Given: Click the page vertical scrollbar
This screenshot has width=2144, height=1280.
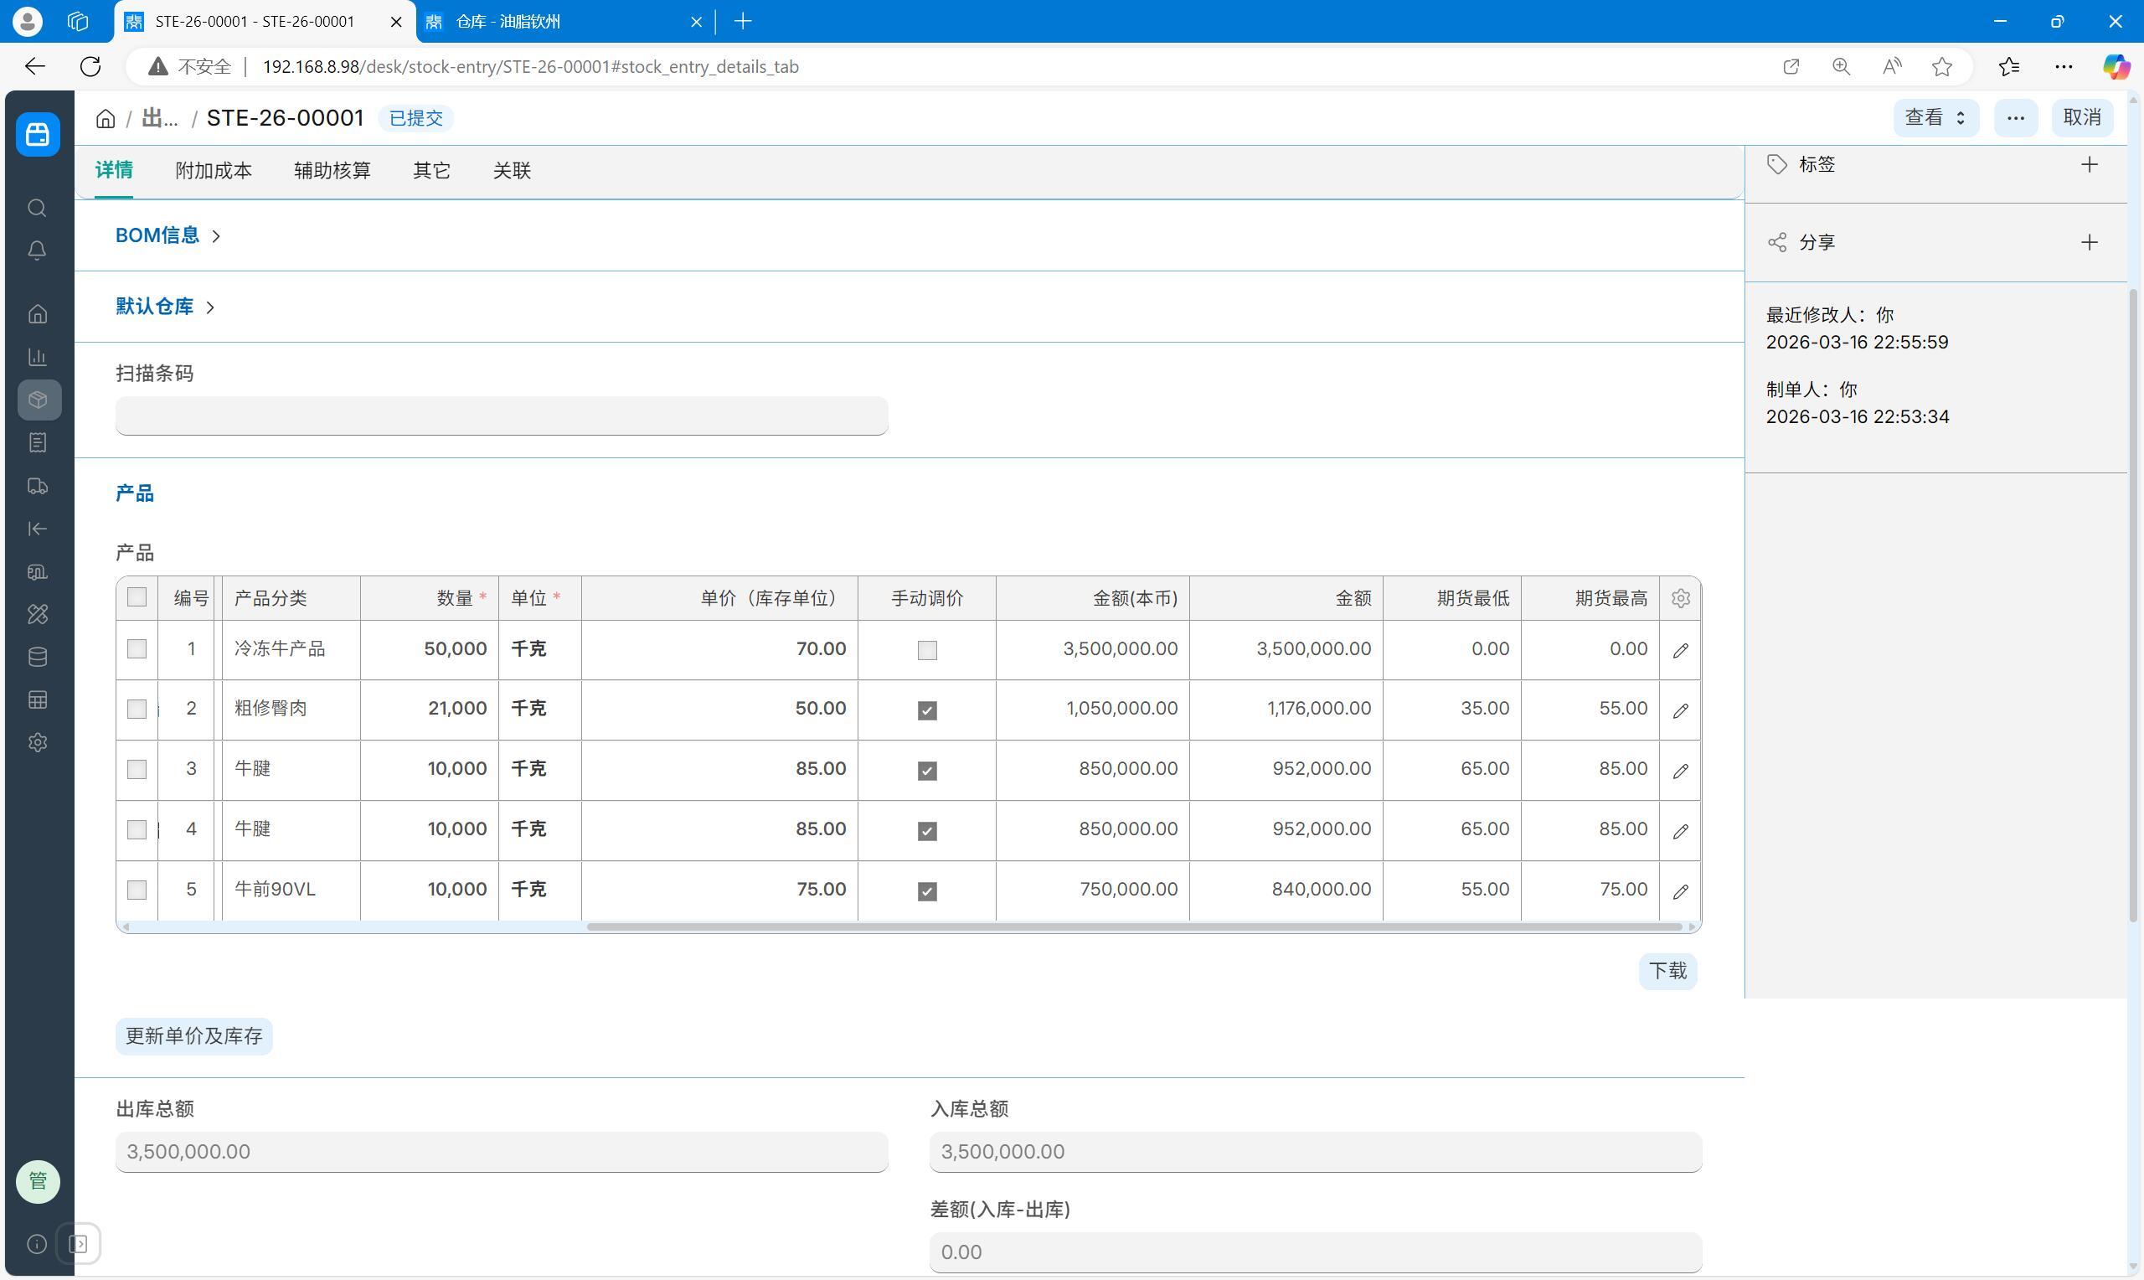Looking at the screenshot, I should tap(2133, 604).
